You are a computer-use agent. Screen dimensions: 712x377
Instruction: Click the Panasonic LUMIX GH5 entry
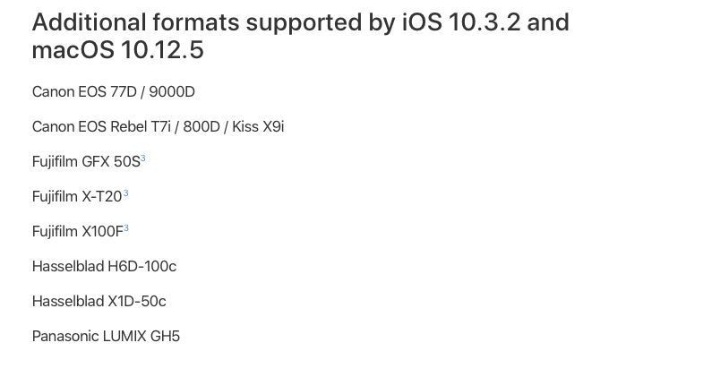pos(106,337)
